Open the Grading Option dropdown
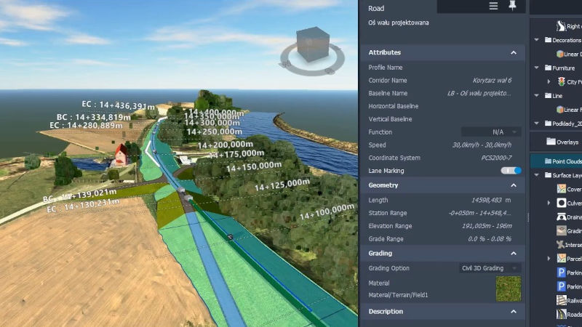 491,268
